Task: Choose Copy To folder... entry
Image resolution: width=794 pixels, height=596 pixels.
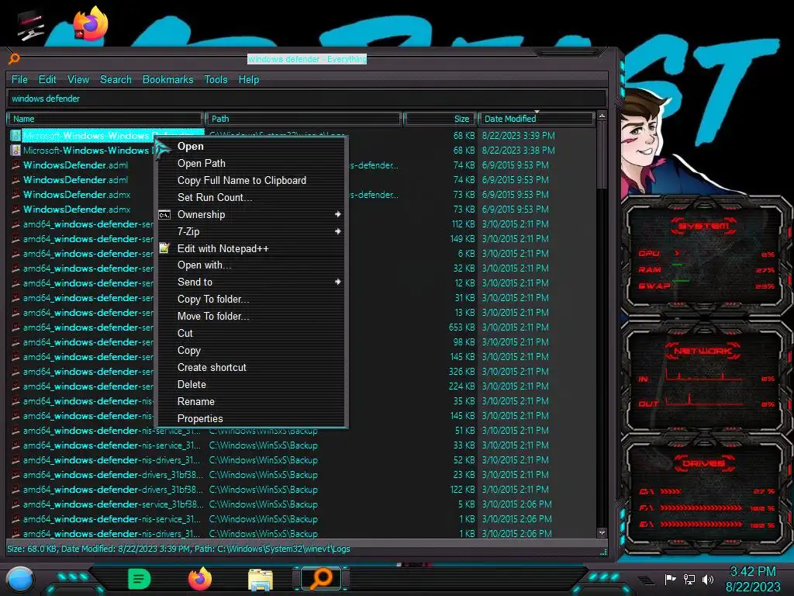Action: click(x=251, y=299)
